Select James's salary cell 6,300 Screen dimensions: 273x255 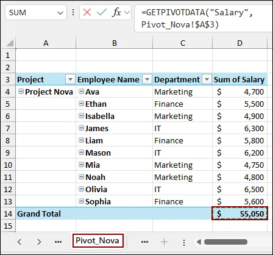[239, 128]
